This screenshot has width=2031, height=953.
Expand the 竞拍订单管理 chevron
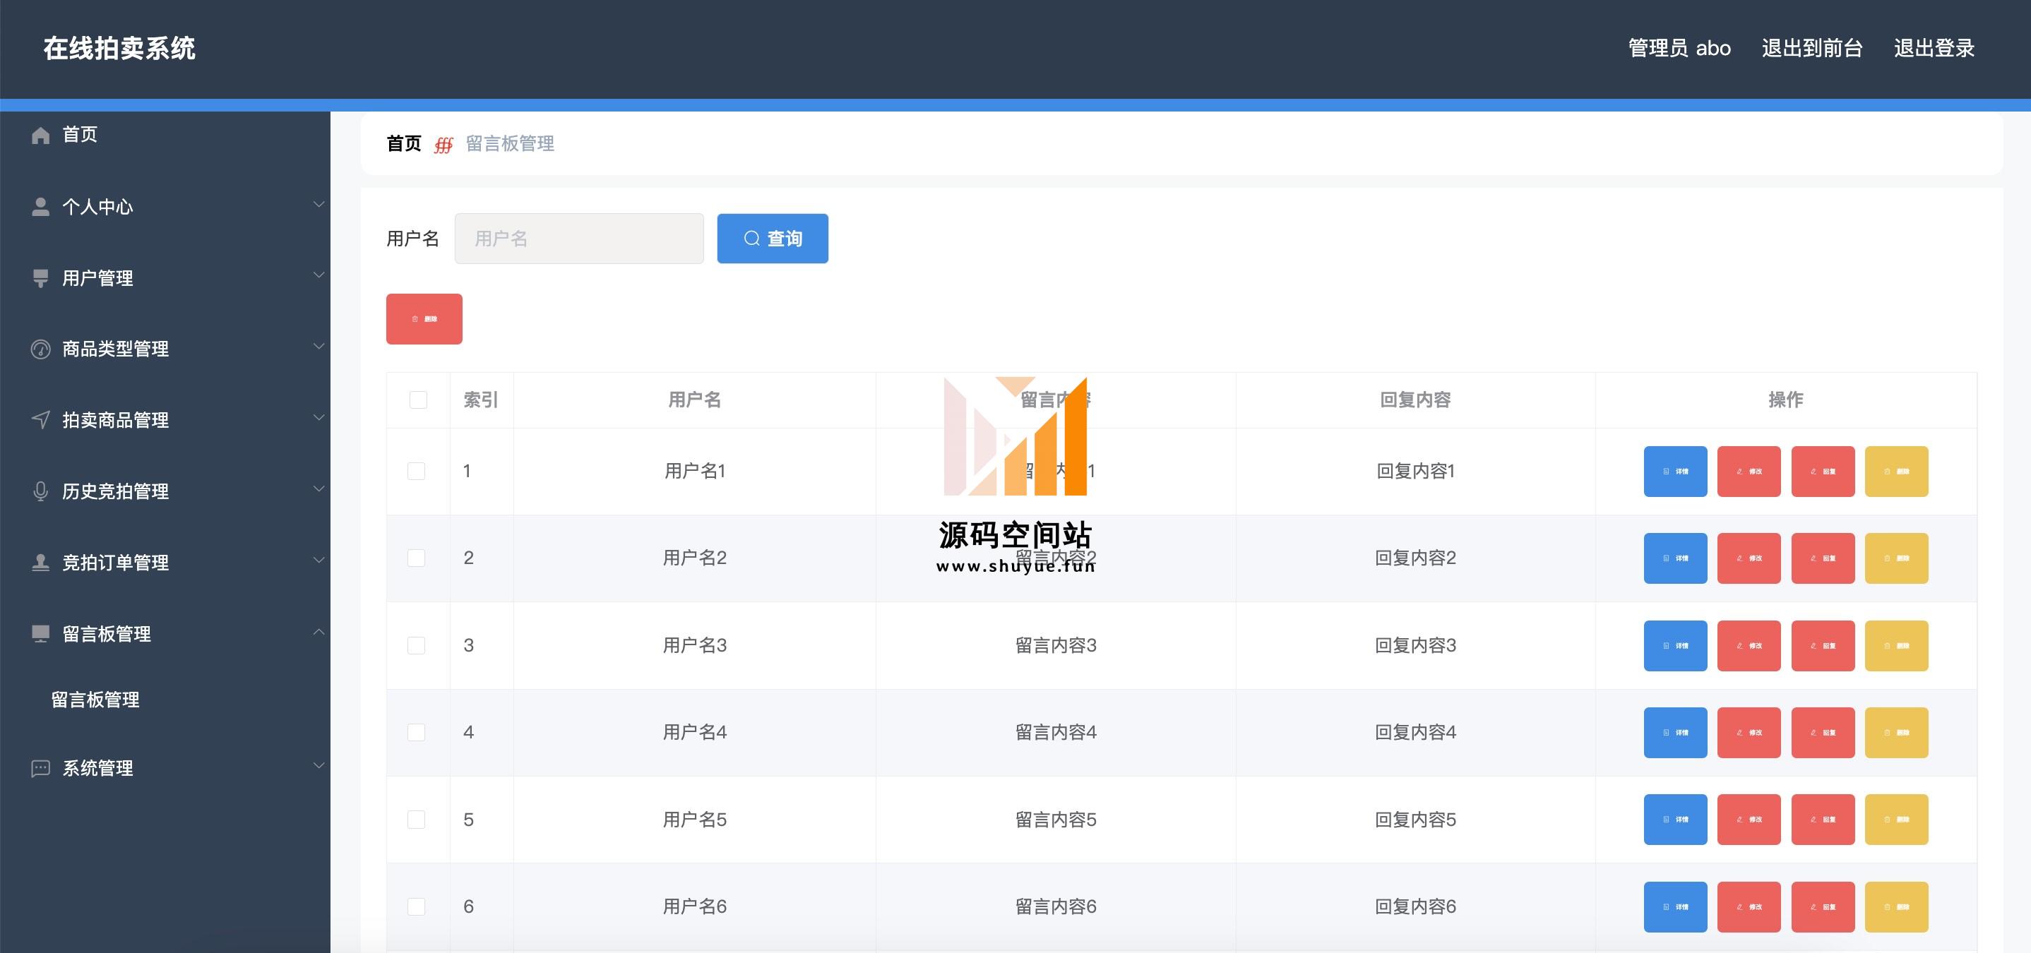point(318,560)
